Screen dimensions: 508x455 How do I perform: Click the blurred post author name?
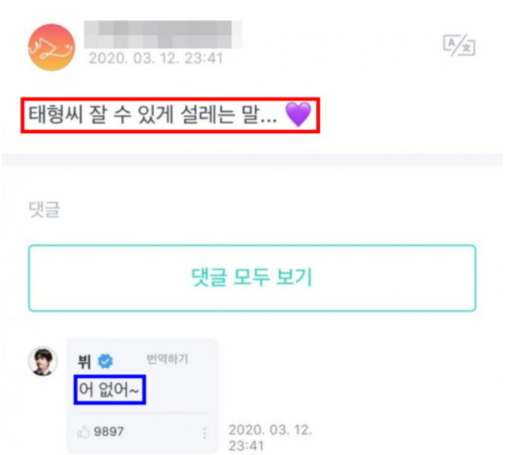[162, 32]
